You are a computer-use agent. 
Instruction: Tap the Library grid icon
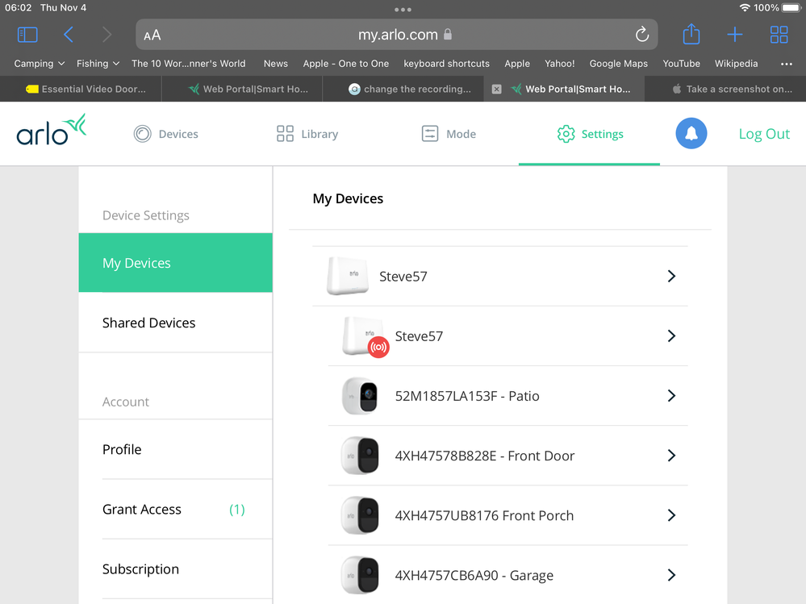[x=285, y=134]
